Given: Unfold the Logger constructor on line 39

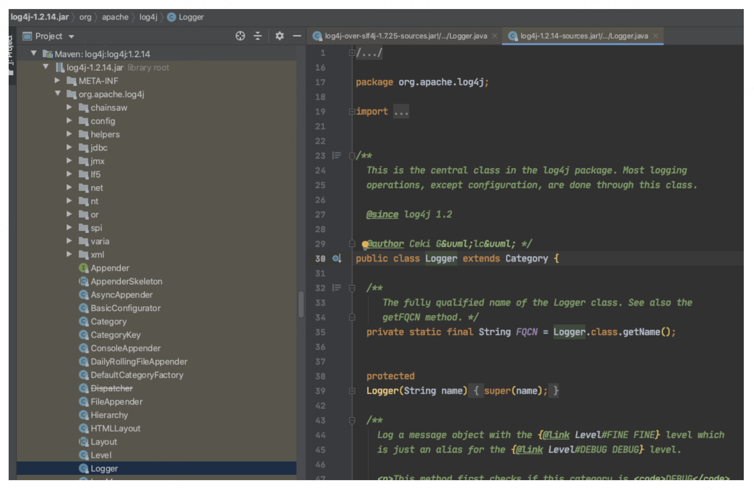Looking at the screenshot, I should pos(352,391).
